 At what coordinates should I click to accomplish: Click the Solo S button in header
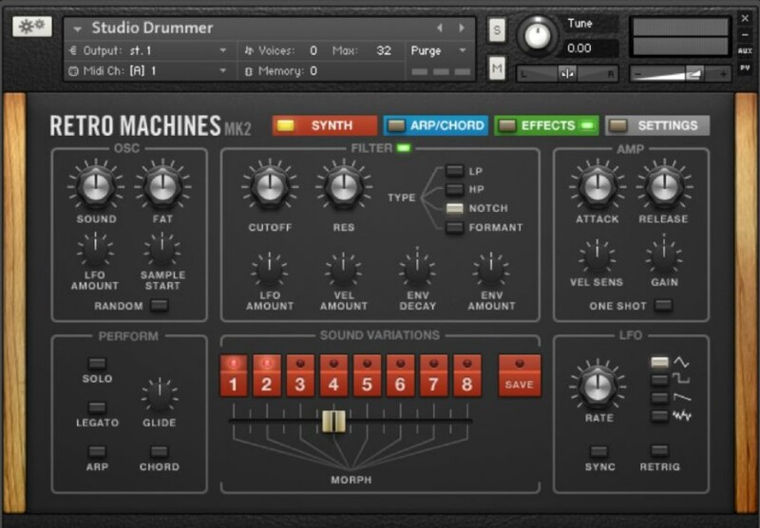pyautogui.click(x=497, y=30)
